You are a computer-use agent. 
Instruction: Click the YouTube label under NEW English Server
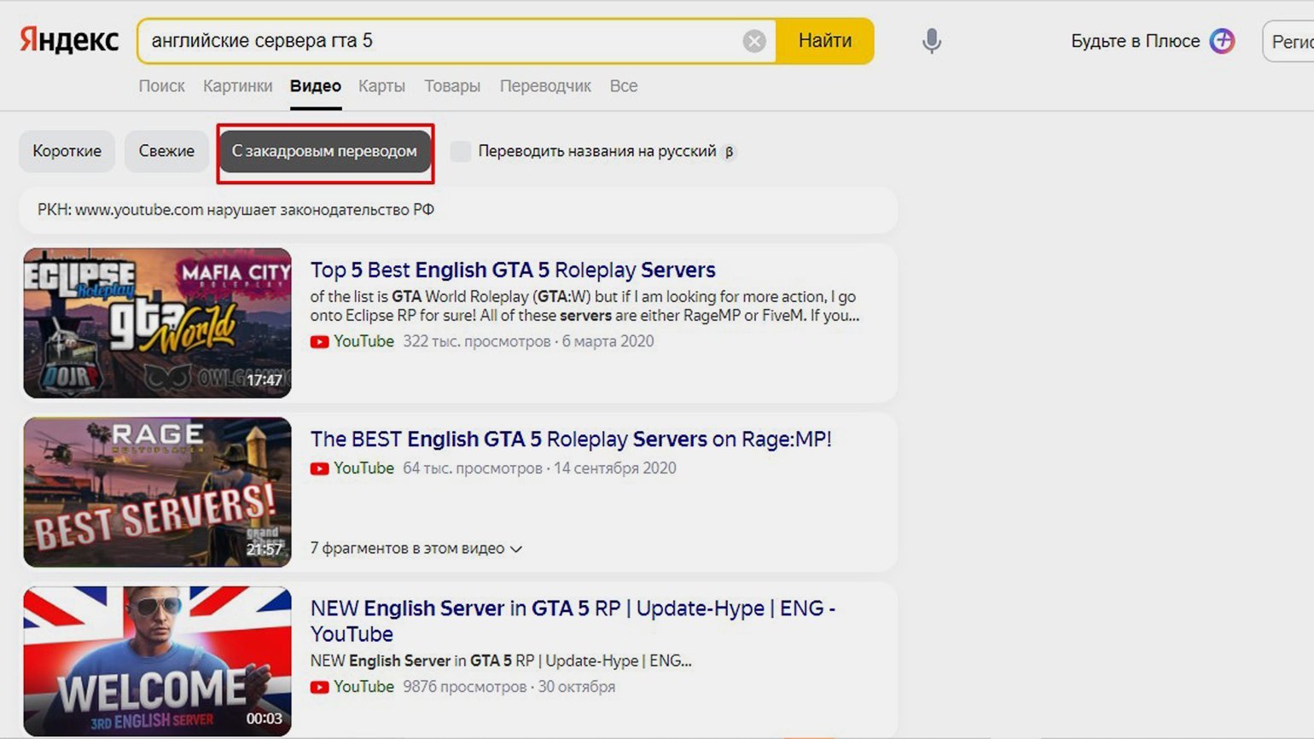pos(363,687)
